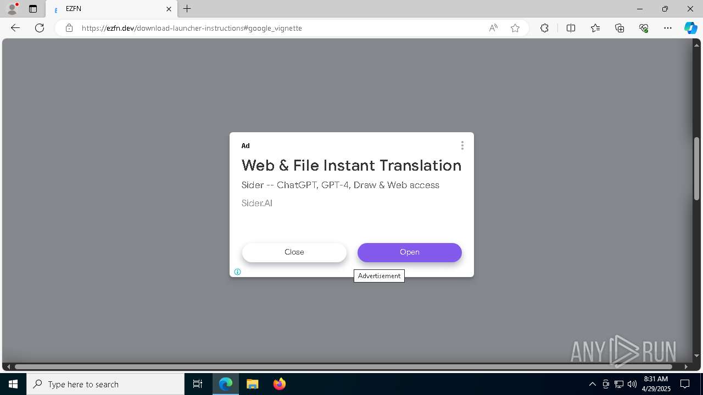Open the ad options three-dot menu
Image resolution: width=703 pixels, height=395 pixels.
[462, 145]
